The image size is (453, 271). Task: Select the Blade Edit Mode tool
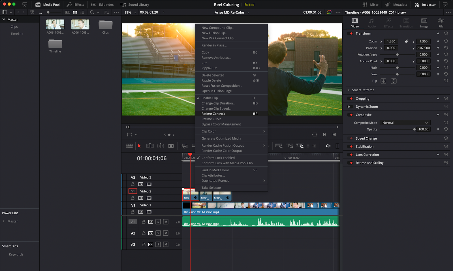click(x=171, y=146)
